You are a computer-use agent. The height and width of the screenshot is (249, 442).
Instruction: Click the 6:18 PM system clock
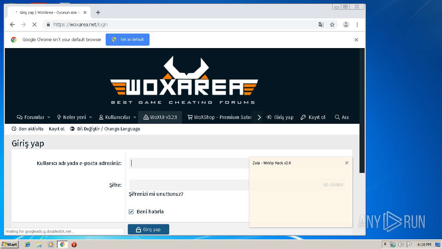tap(424, 245)
